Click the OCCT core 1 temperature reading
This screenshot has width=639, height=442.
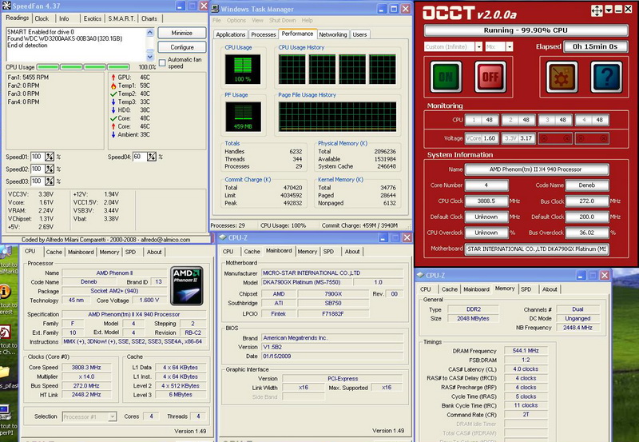tap(482, 120)
